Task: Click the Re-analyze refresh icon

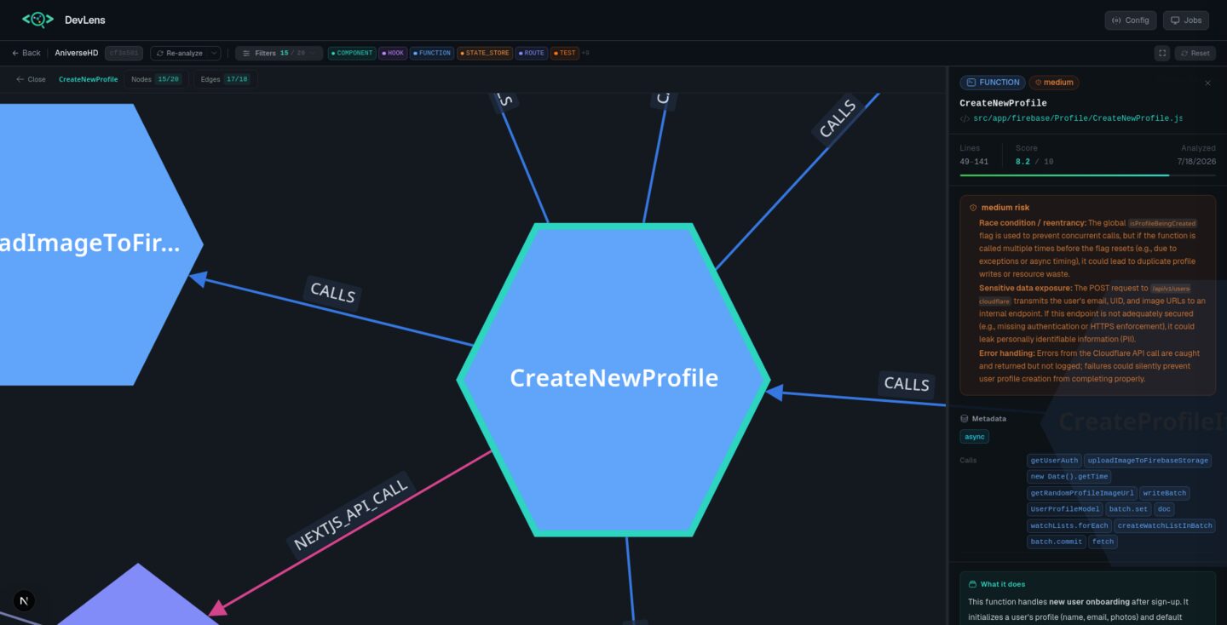Action: (x=160, y=54)
